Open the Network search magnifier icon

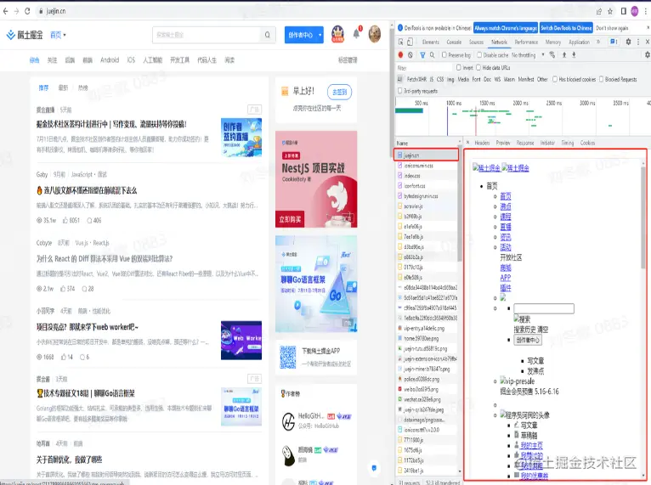coord(433,54)
